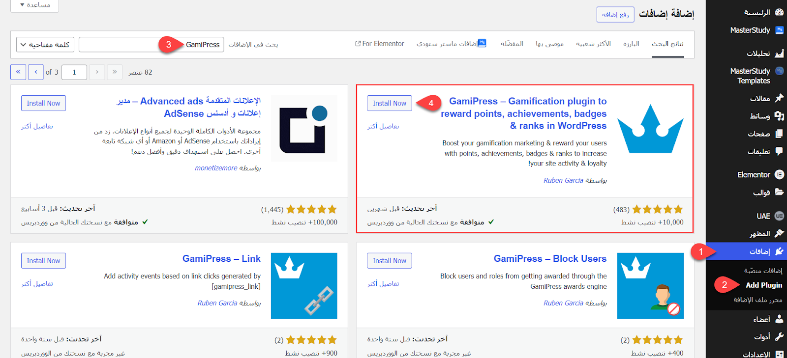
Task: Open Advanced Ads plugin title link
Action: [x=189, y=107]
